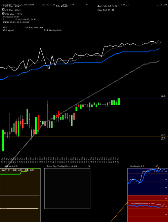
Task: Click the blue 20 Day legend swatch
Action: [3, 6]
